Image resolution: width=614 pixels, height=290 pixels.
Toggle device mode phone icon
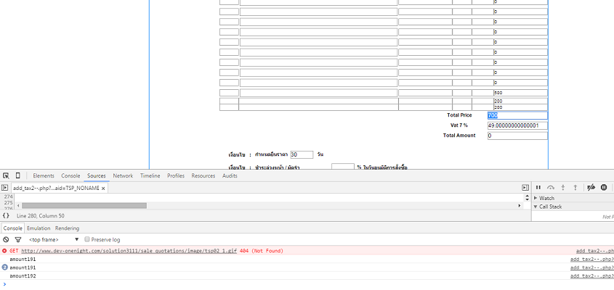[x=17, y=176]
